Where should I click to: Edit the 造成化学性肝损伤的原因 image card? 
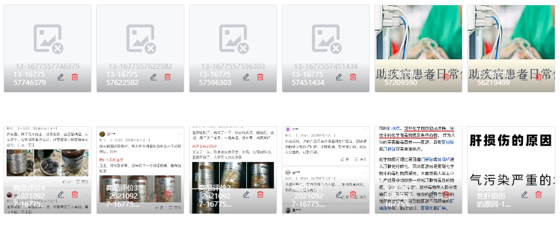click(x=524, y=194)
